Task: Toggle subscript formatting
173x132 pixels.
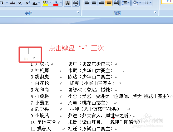Action: click(x=20, y=3)
